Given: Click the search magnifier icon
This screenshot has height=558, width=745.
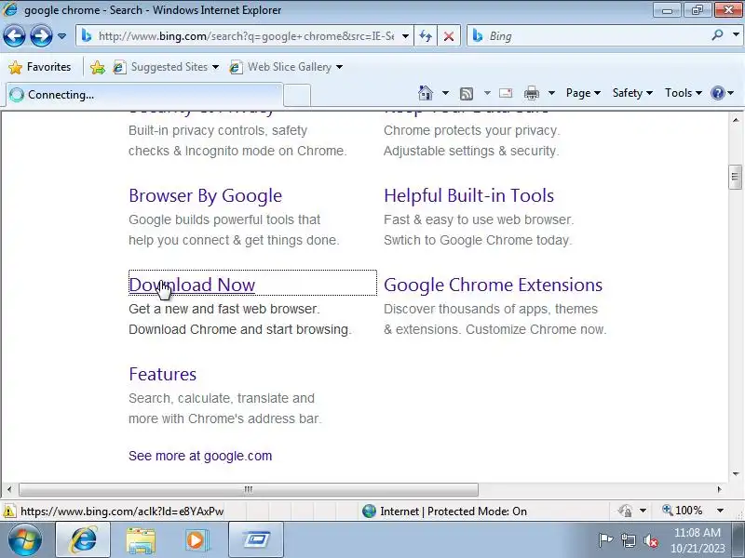Looking at the screenshot, I should point(717,35).
